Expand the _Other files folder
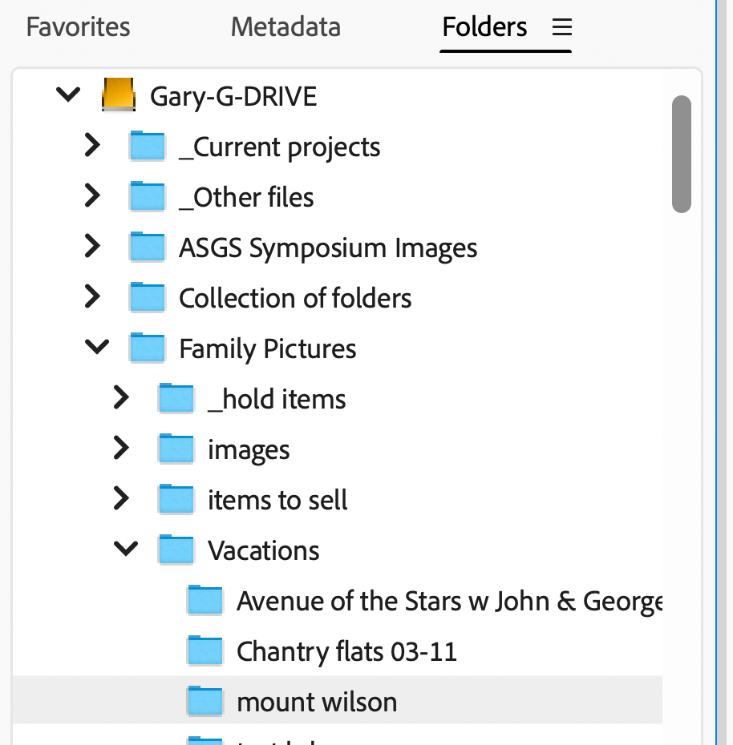 pos(91,196)
